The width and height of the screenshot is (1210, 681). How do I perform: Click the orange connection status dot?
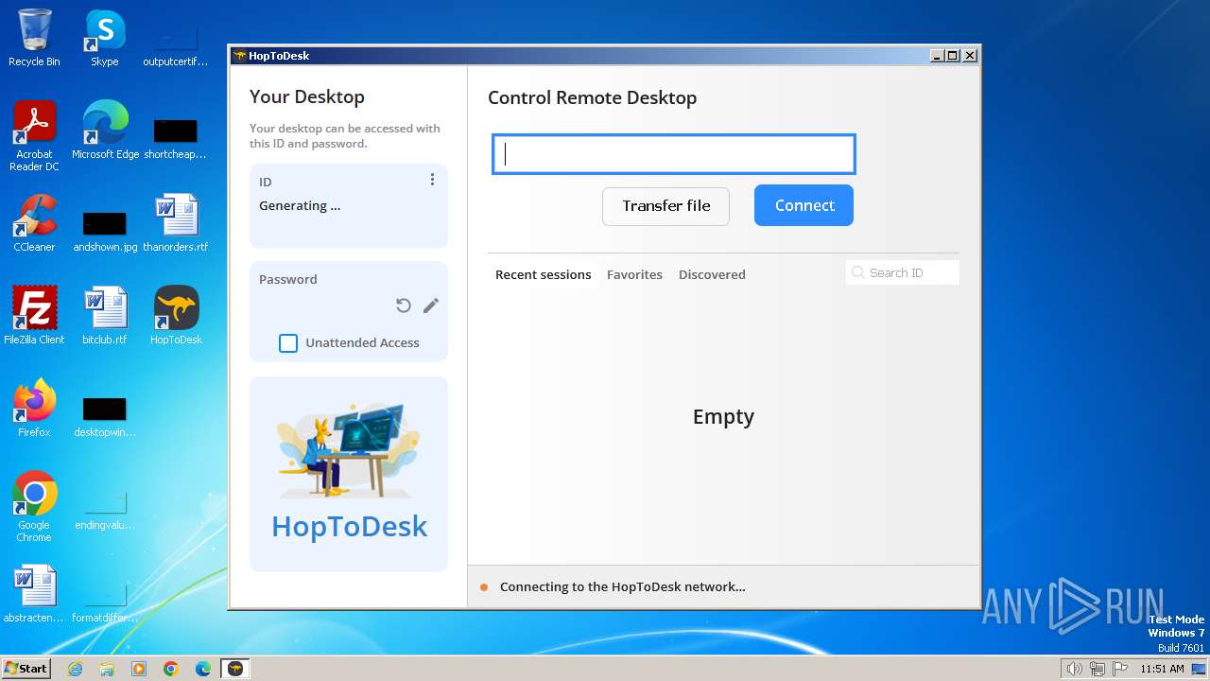tap(484, 587)
